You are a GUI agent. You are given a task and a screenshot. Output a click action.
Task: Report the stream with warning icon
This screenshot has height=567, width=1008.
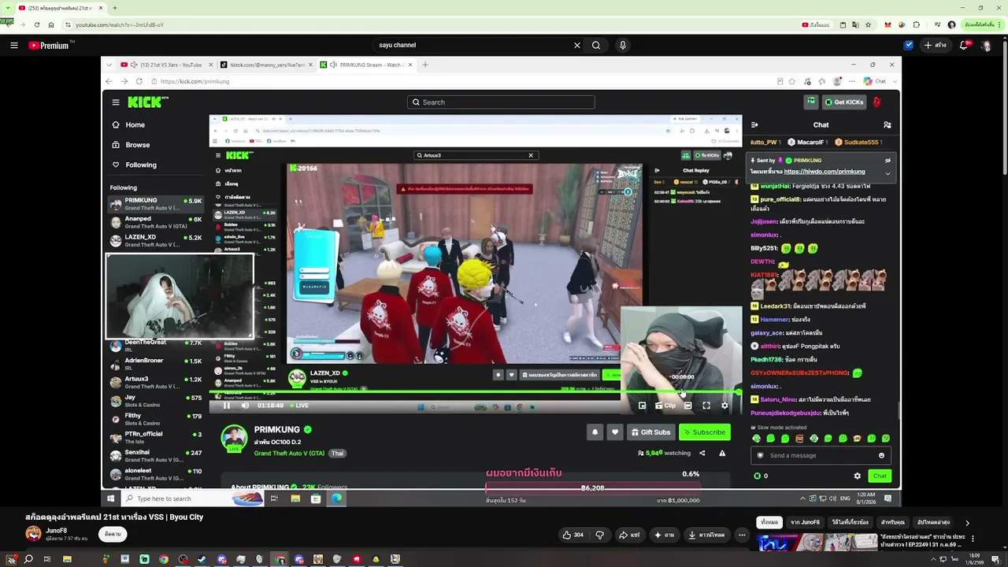point(722,453)
